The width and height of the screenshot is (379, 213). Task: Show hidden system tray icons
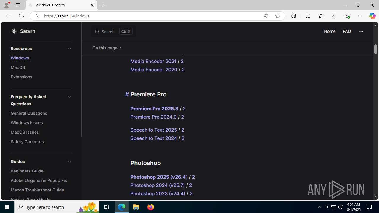tap(319, 207)
